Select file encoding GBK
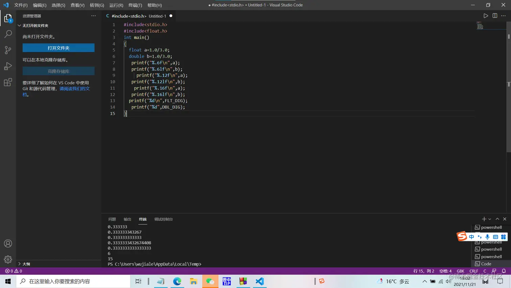Screen dimensions: 511x288 [x=461, y=271]
